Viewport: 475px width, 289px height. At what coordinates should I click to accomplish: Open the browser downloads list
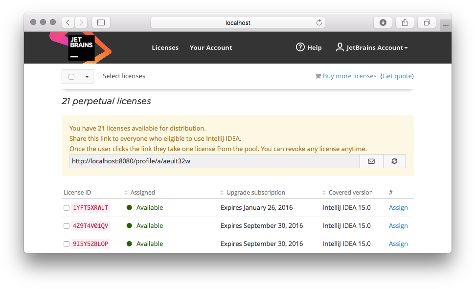383,22
